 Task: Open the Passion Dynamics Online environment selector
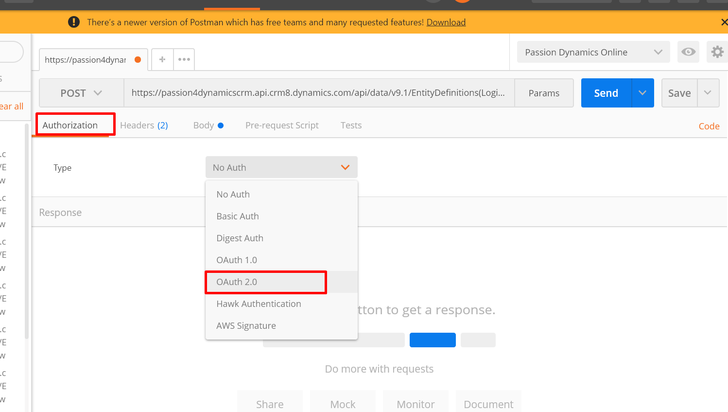point(593,52)
